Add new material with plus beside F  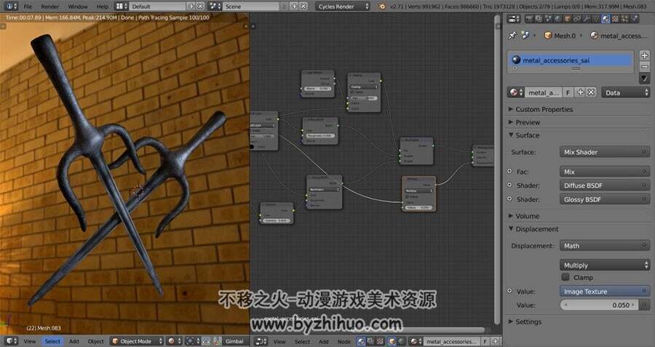580,92
